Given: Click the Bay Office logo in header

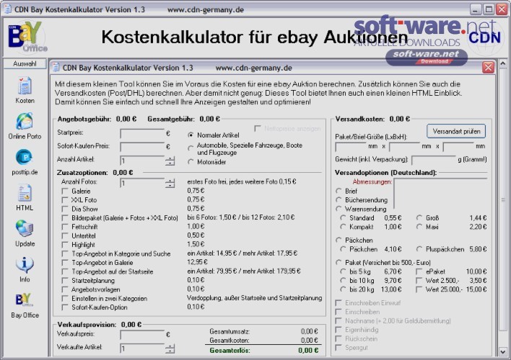Looking at the screenshot, I should (27, 37).
